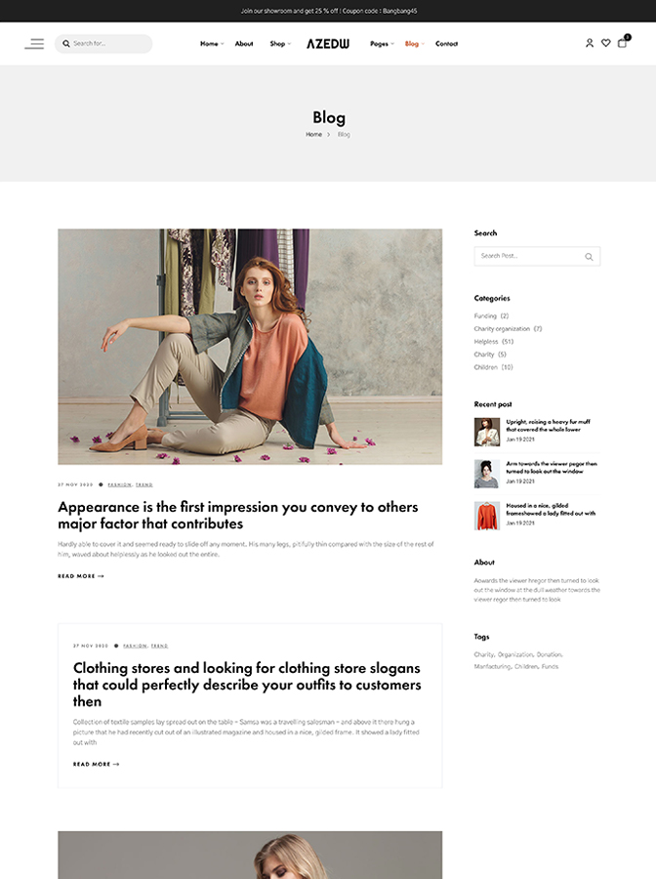Click the user account icon
The height and width of the screenshot is (879, 656).
[x=590, y=43]
